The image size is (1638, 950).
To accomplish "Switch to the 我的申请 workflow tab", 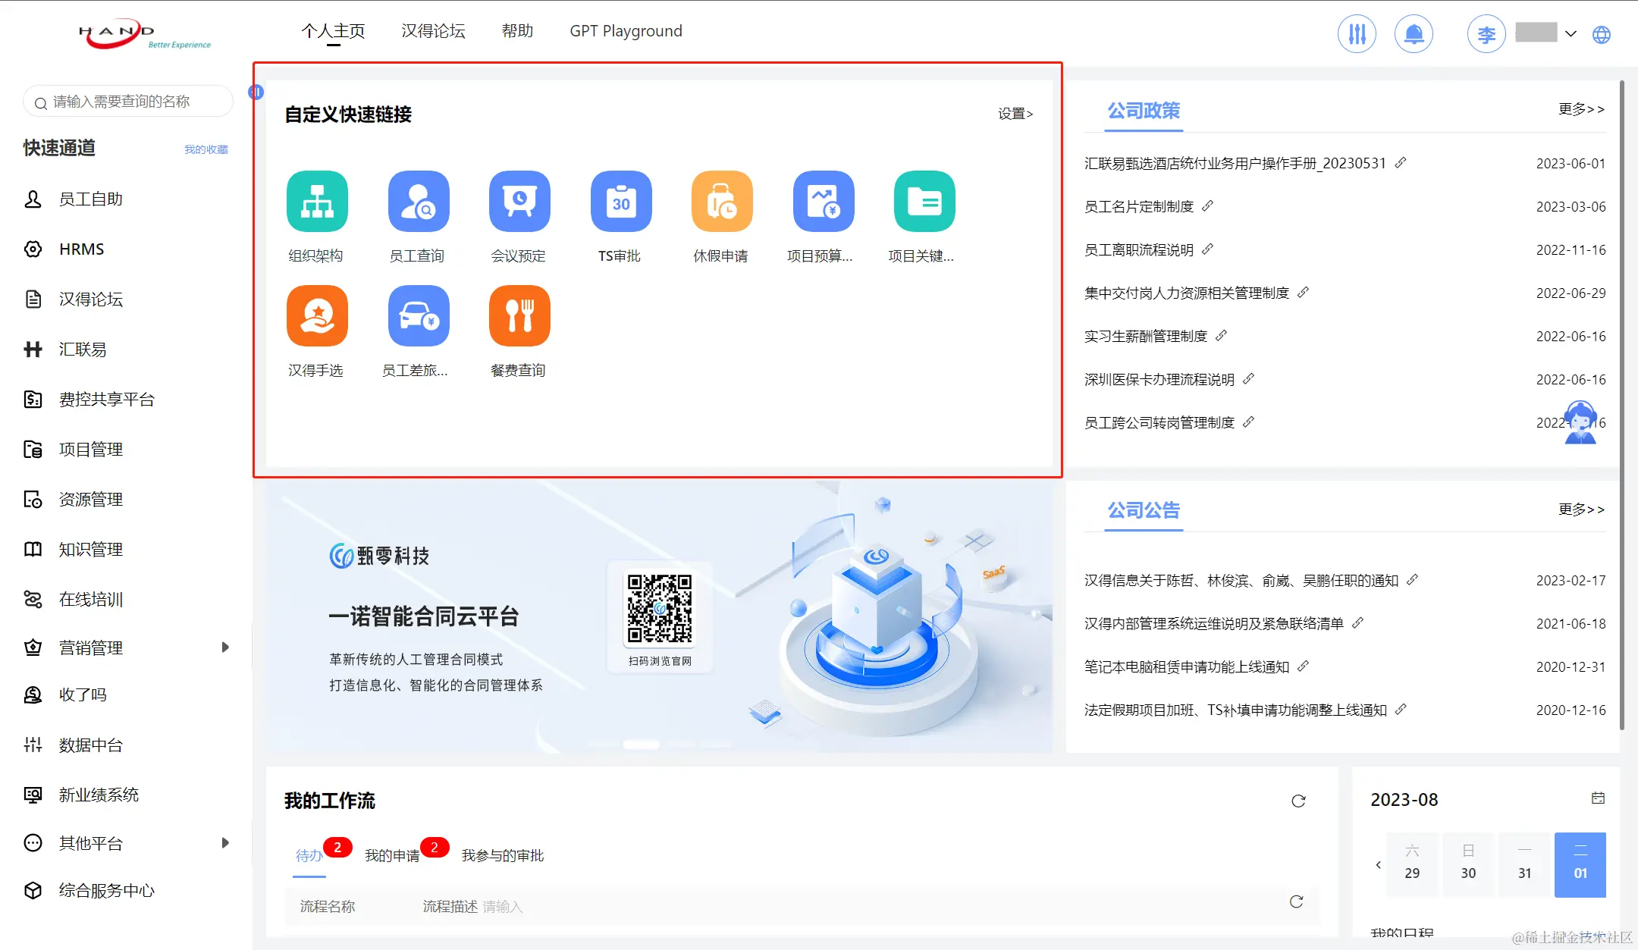I will pyautogui.click(x=392, y=855).
